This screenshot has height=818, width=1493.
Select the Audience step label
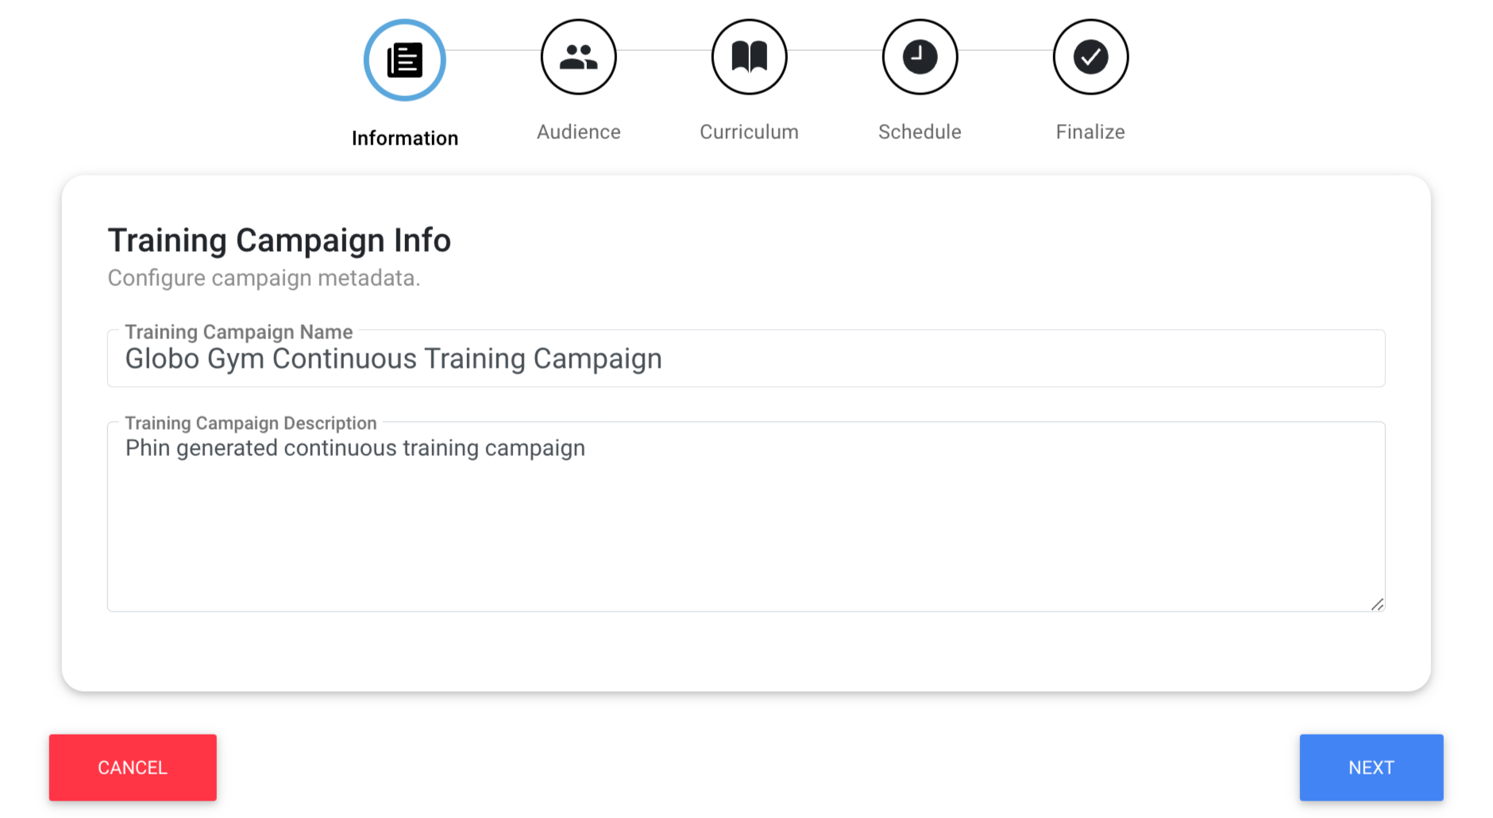[x=578, y=132]
